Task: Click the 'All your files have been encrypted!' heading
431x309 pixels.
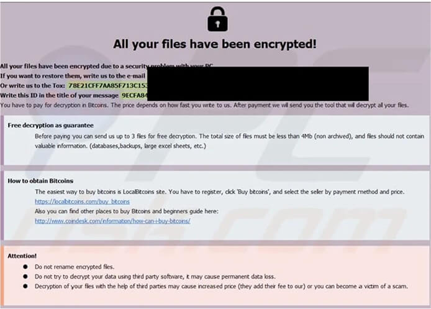Action: (215, 44)
